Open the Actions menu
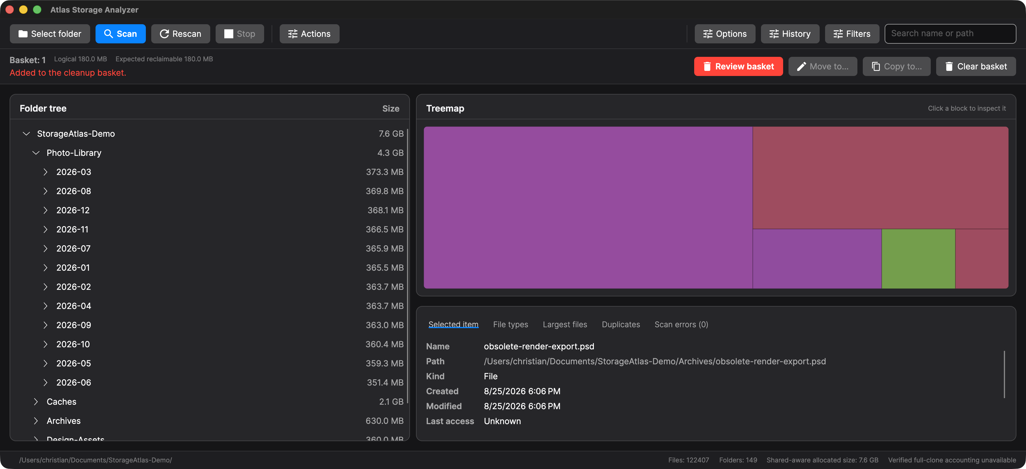 pyautogui.click(x=309, y=34)
